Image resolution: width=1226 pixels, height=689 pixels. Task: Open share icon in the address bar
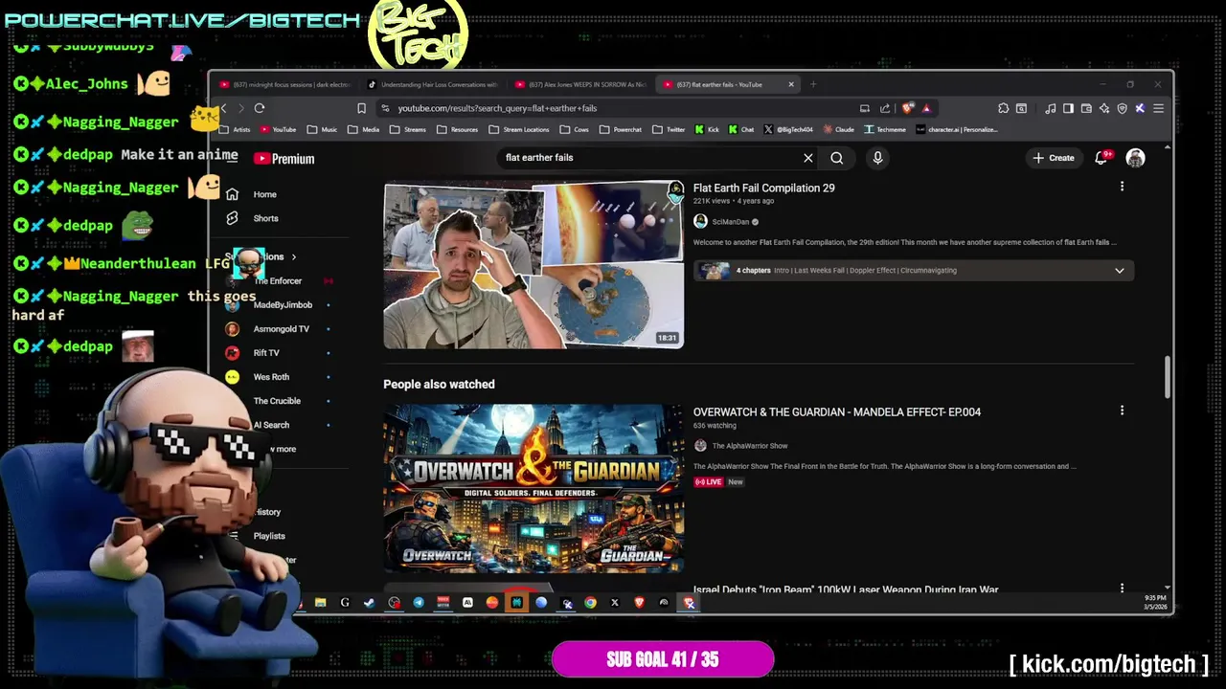pyautogui.click(x=885, y=108)
